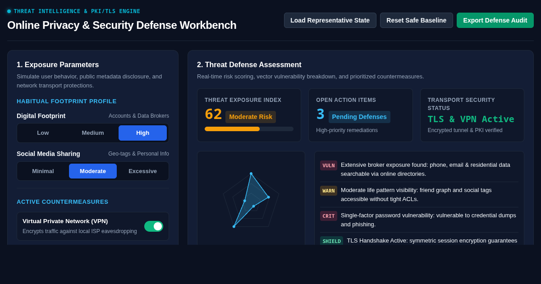Click Geo-tags & Personal Info label

point(138,154)
